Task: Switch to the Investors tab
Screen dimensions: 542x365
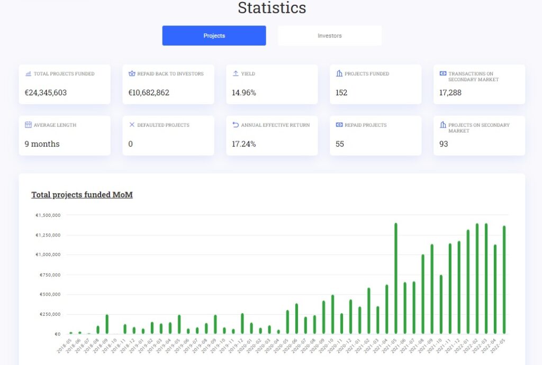Action: pyautogui.click(x=330, y=35)
